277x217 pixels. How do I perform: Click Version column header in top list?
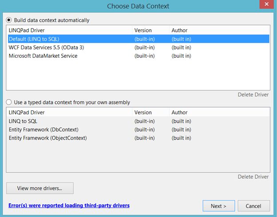click(x=143, y=31)
